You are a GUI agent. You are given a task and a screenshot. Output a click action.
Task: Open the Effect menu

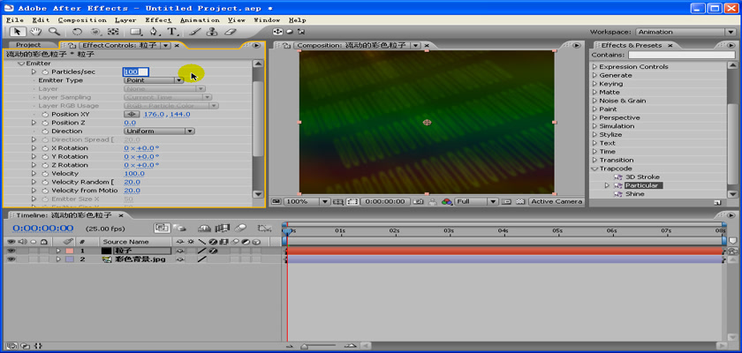[x=158, y=20]
